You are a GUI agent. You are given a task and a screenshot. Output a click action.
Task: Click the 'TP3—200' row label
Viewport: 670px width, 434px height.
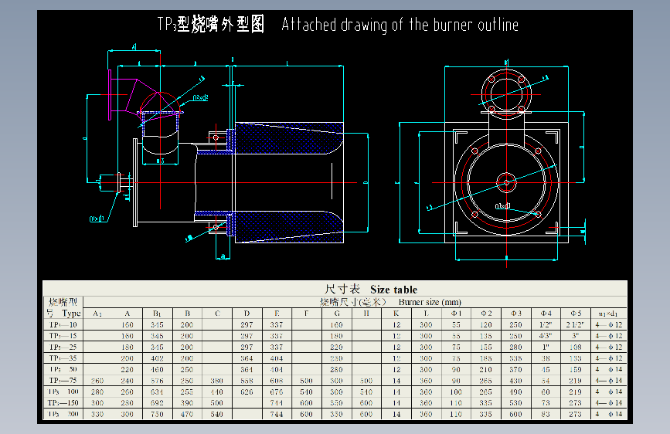[63, 413]
